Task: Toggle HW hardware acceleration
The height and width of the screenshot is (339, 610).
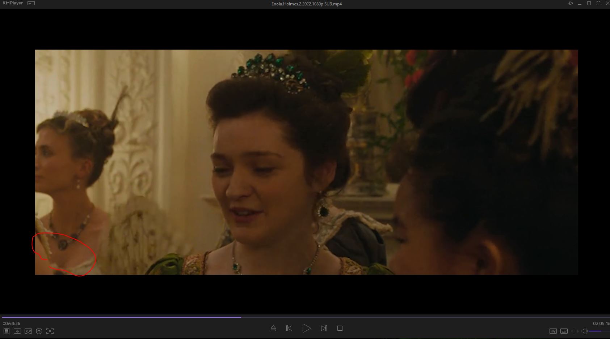Action: (x=553, y=331)
